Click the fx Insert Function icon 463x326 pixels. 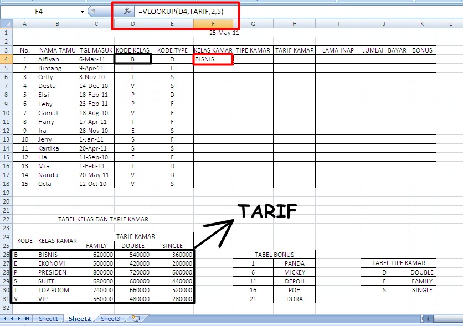pos(127,12)
